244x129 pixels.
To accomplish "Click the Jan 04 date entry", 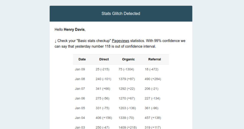I will point(80,118).
